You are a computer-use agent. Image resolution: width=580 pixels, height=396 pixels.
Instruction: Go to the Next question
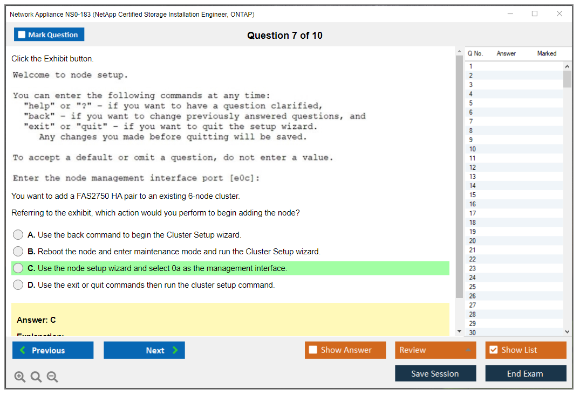pos(144,350)
